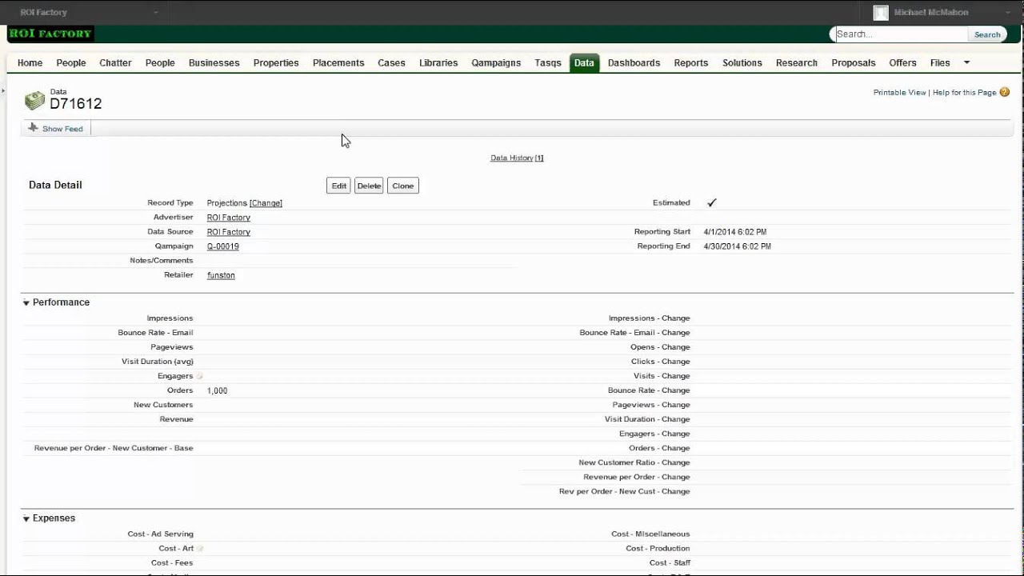Image resolution: width=1024 pixels, height=576 pixels.
Task: Click the Delete button
Action: (x=369, y=186)
